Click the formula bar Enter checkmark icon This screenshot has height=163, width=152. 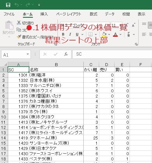click(x=56, y=54)
